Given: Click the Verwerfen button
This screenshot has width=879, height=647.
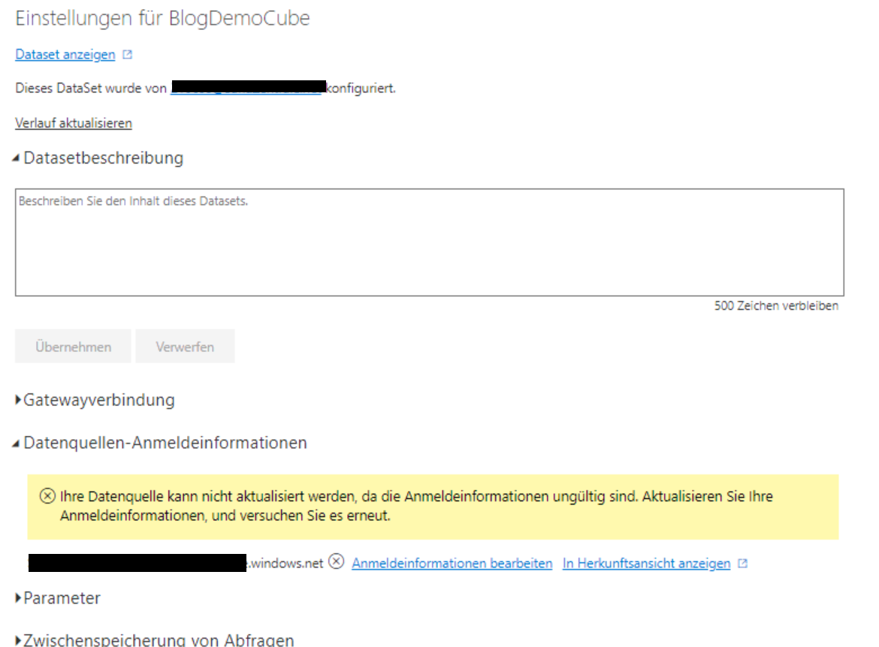Looking at the screenshot, I should 185,346.
